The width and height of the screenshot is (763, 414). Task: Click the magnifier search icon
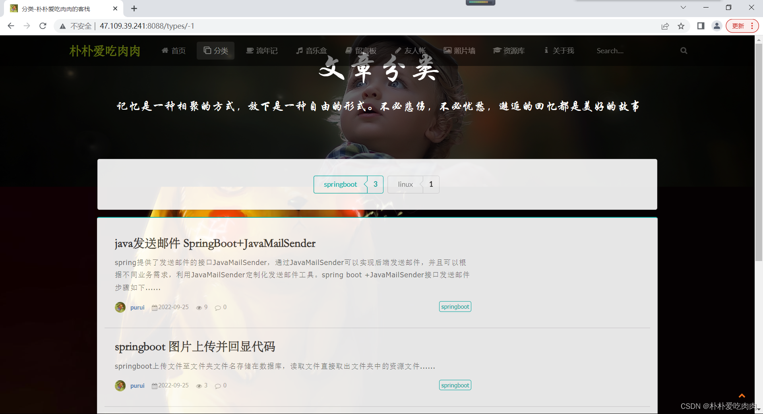point(684,50)
